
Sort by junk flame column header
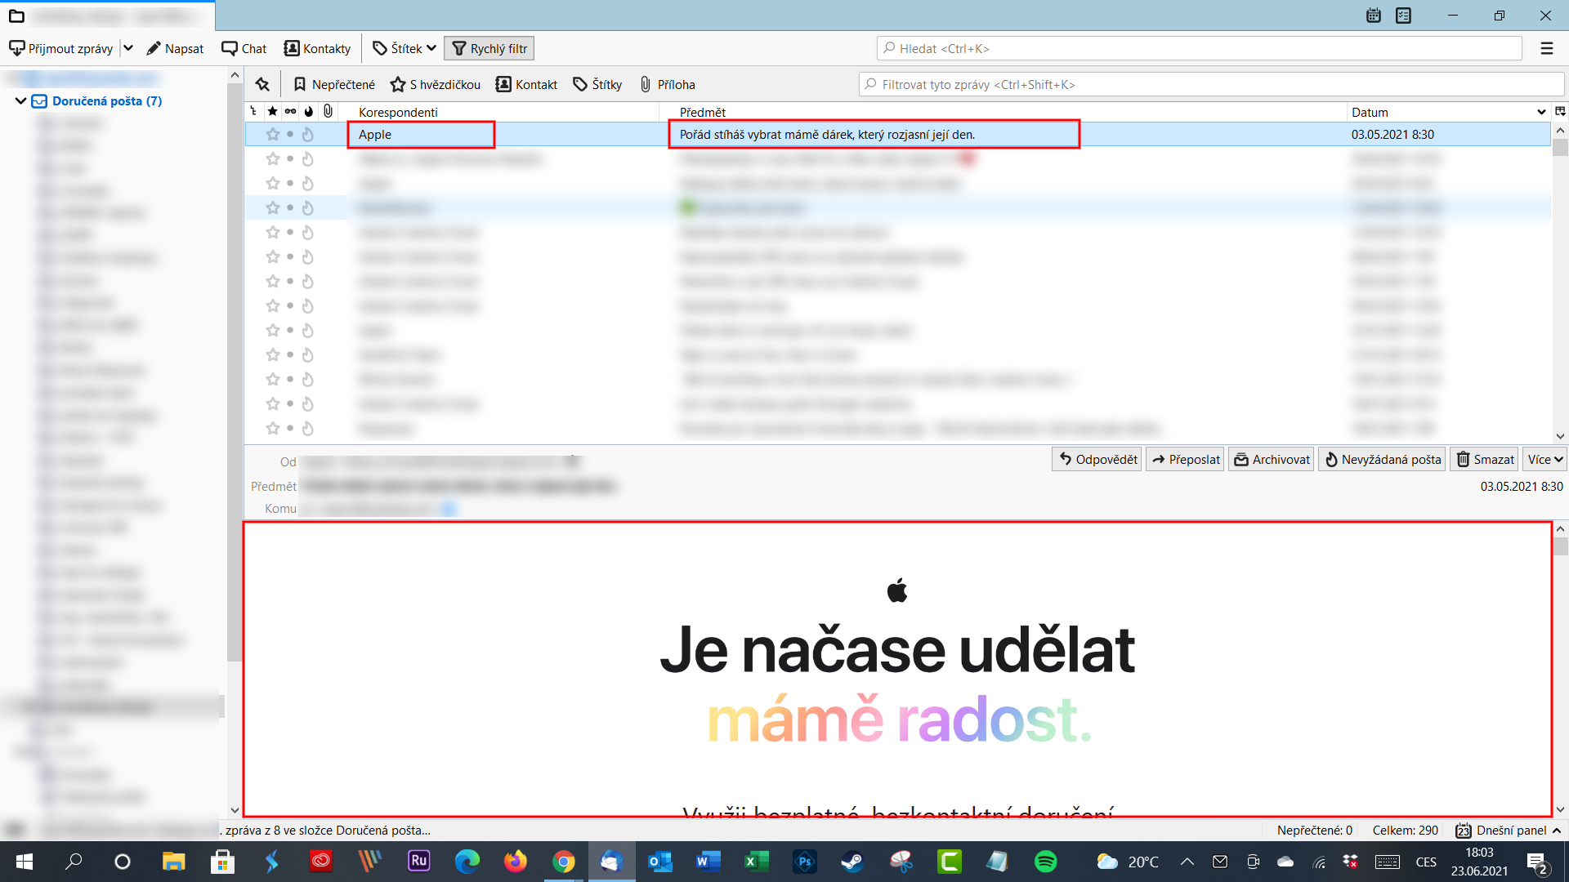click(309, 112)
